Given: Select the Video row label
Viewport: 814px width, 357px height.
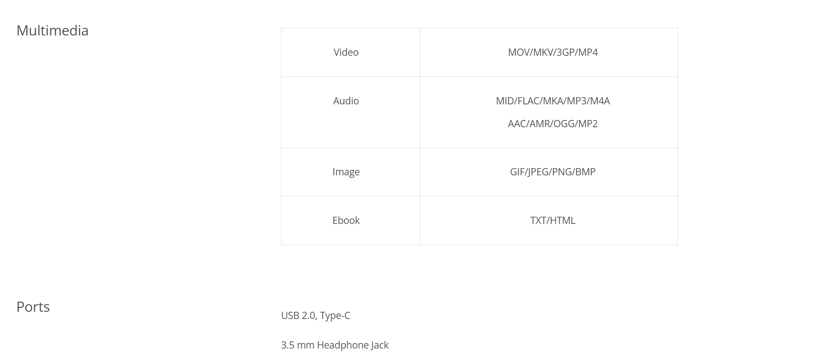Looking at the screenshot, I should tap(346, 52).
